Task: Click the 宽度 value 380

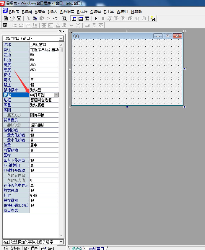Action: (44, 65)
